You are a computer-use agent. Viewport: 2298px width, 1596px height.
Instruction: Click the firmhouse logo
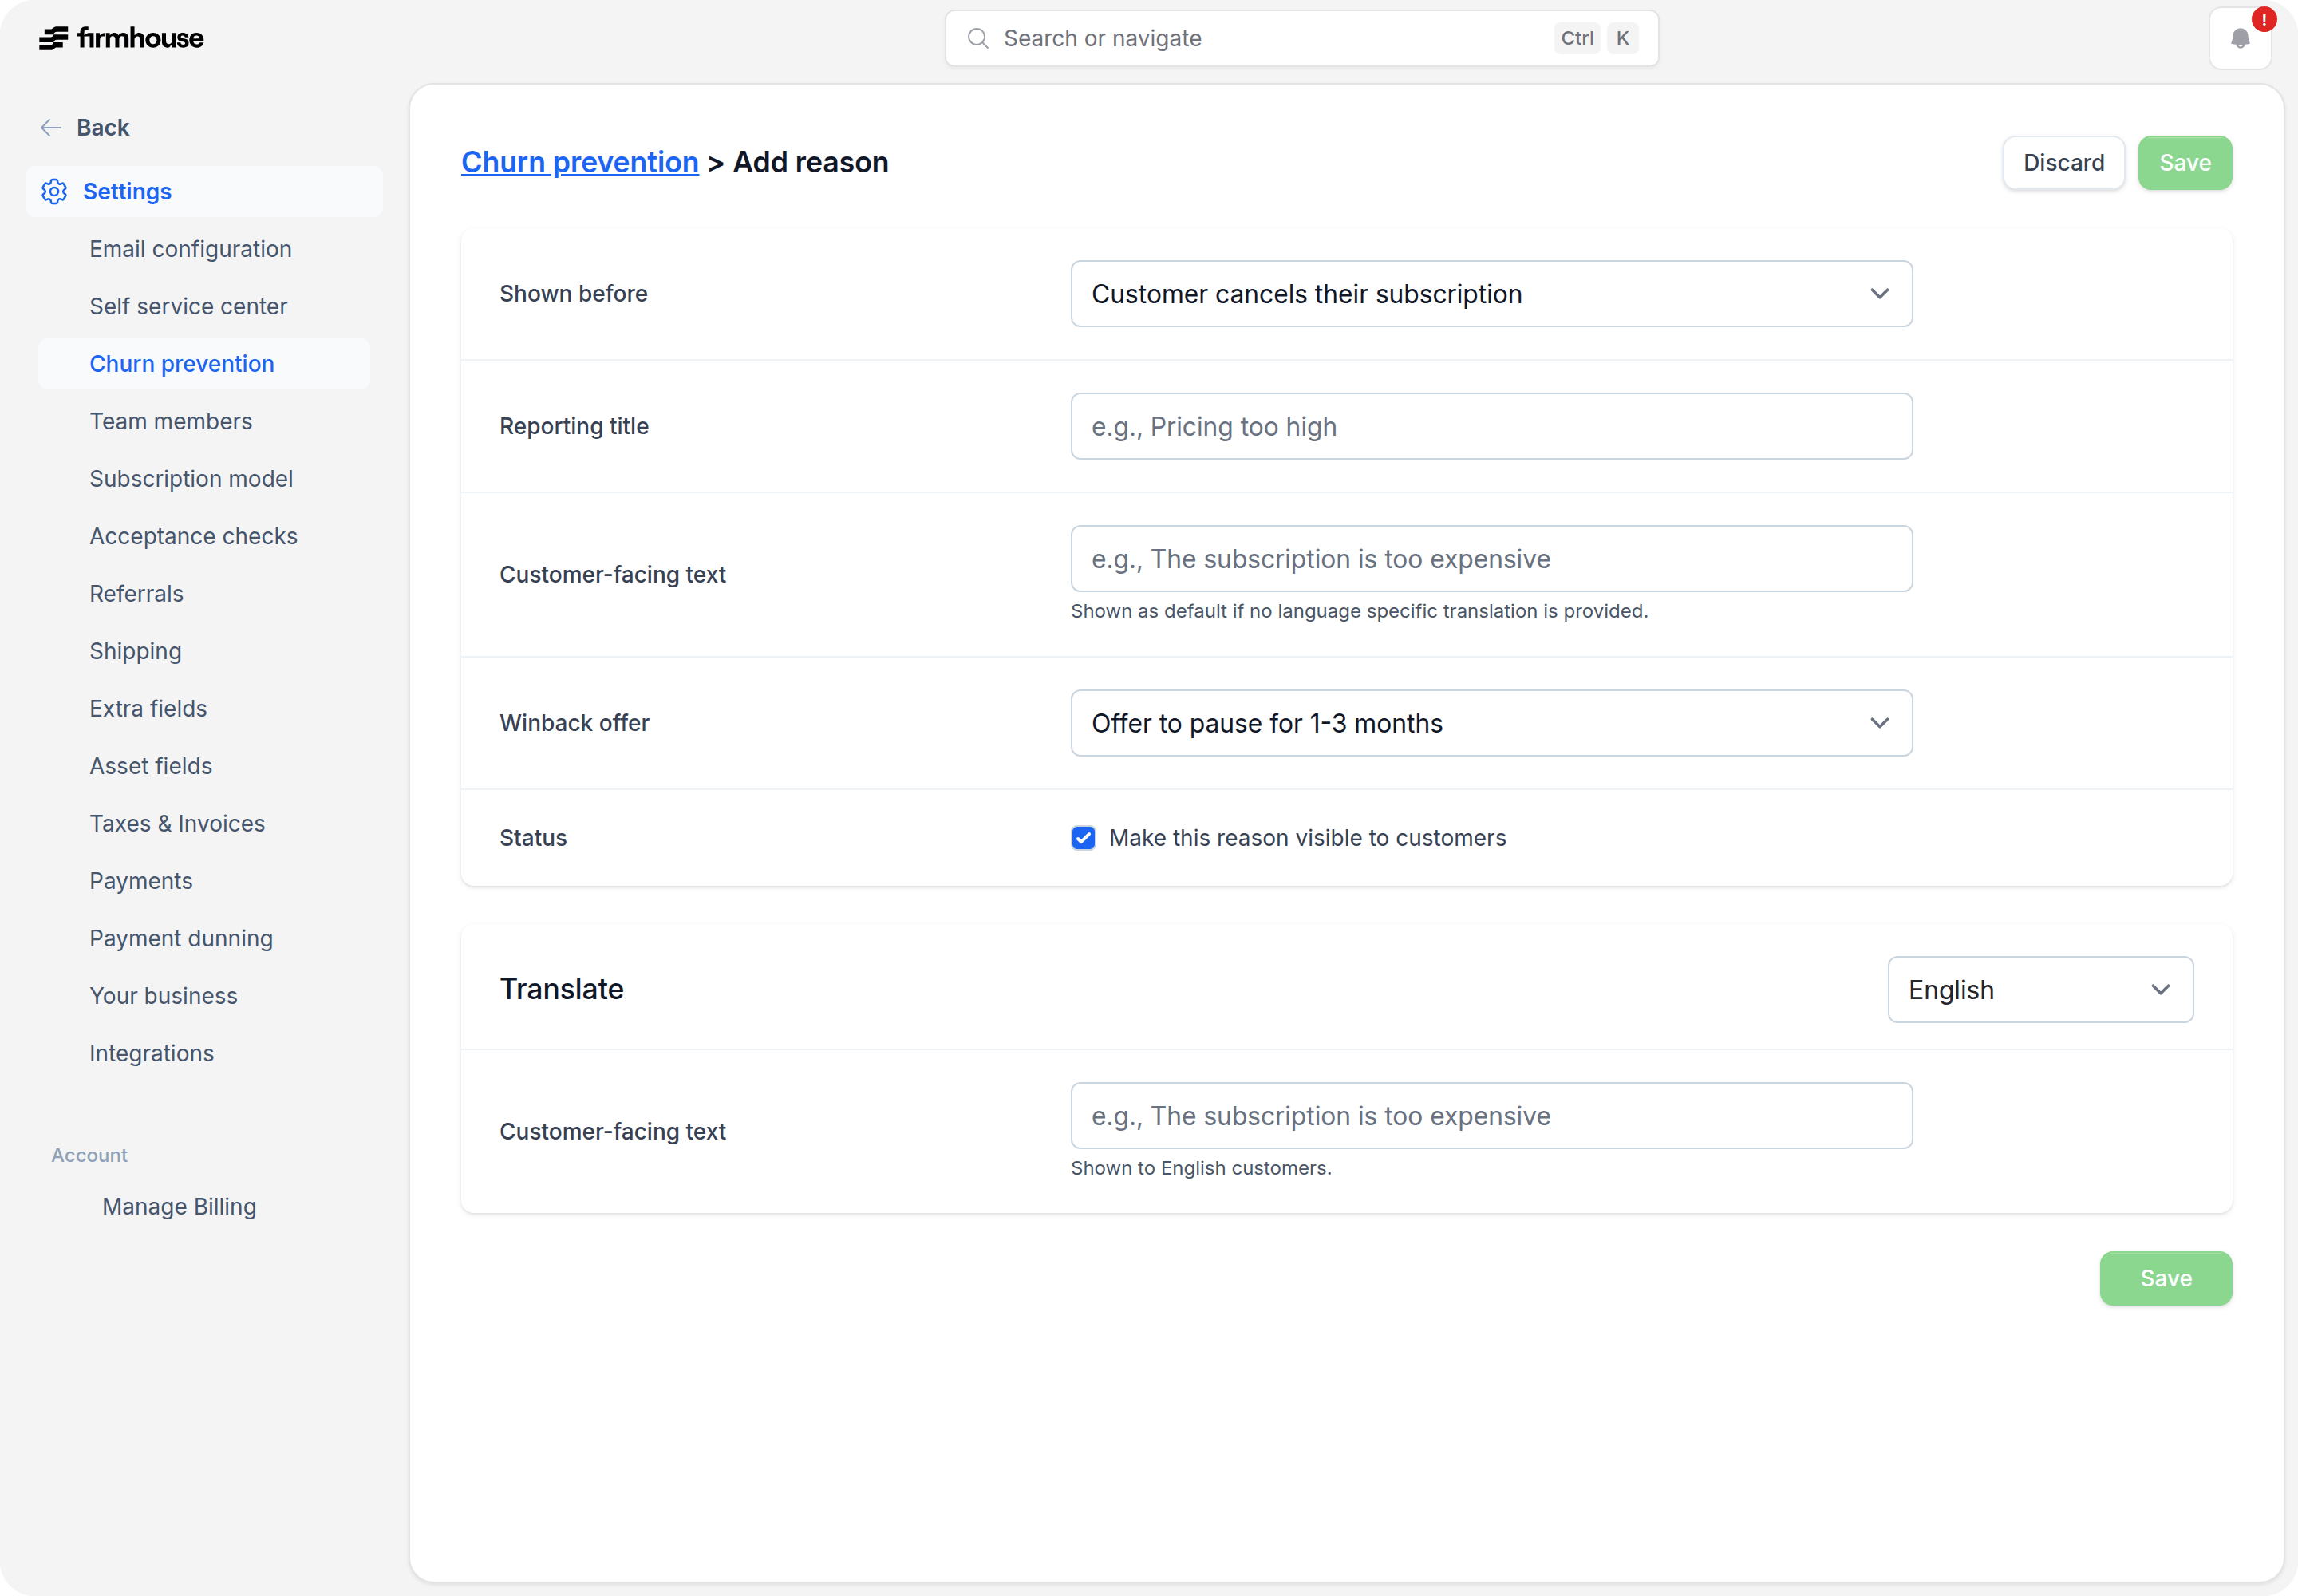pyautogui.click(x=121, y=38)
